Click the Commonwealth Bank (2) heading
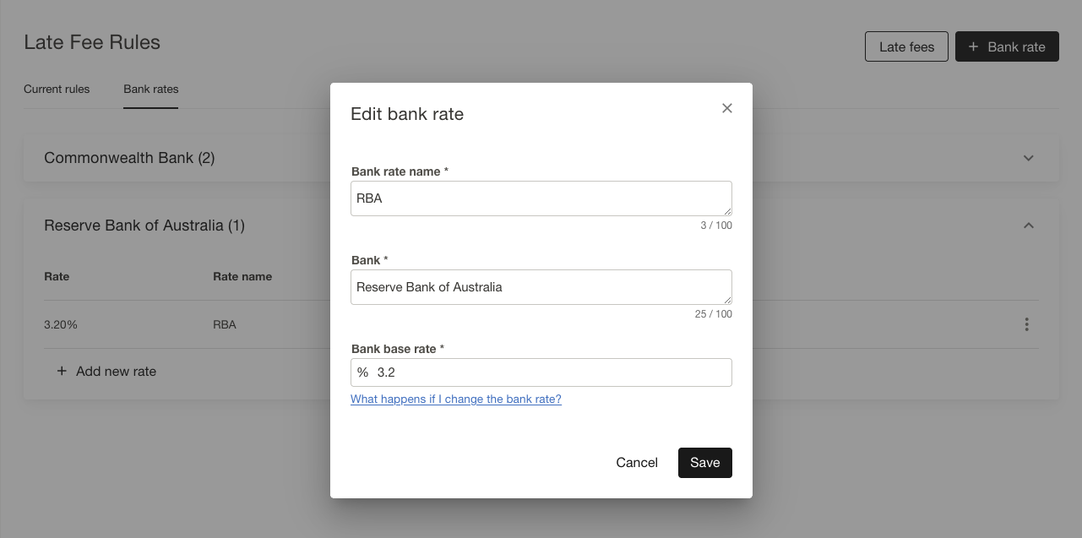 pos(129,158)
